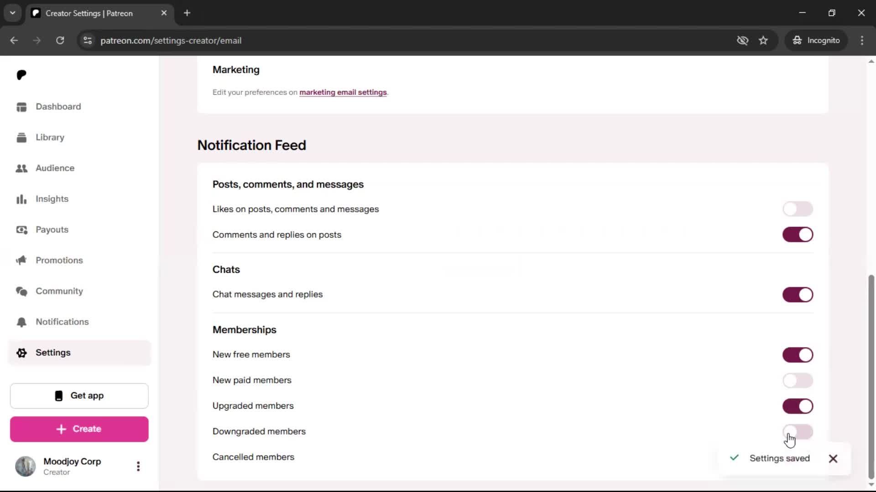Click the pink Create button
This screenshot has width=876, height=492.
pyautogui.click(x=79, y=429)
